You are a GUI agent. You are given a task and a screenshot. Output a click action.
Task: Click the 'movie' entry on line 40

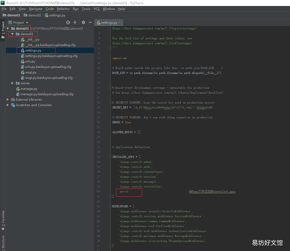pos(125,192)
